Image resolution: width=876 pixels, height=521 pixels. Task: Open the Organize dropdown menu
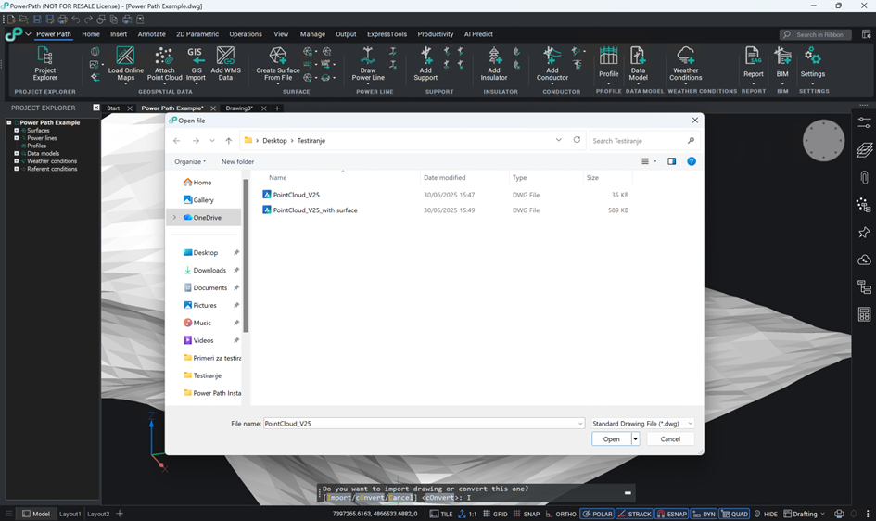pos(190,161)
